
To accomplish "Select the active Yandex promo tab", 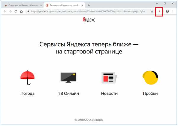I will (x=64, y=5).
